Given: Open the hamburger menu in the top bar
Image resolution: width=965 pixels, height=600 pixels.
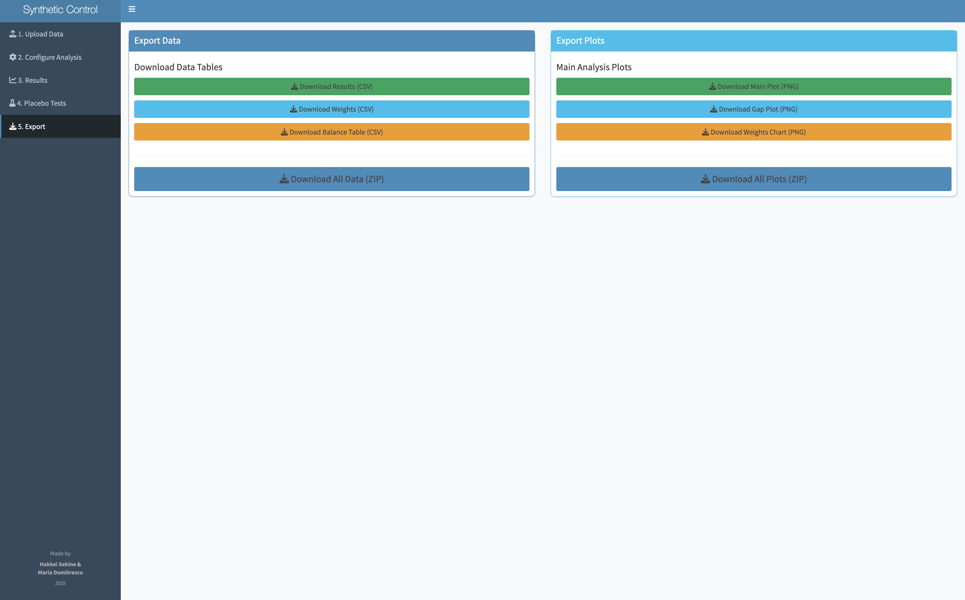Looking at the screenshot, I should pyautogui.click(x=132, y=9).
